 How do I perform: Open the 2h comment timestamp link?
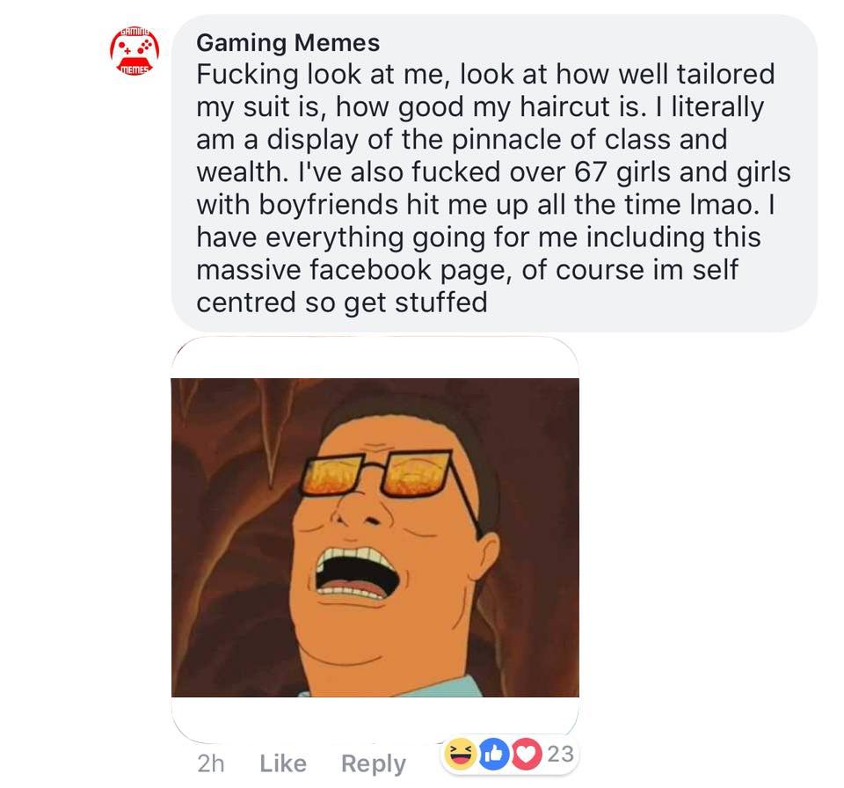[210, 763]
